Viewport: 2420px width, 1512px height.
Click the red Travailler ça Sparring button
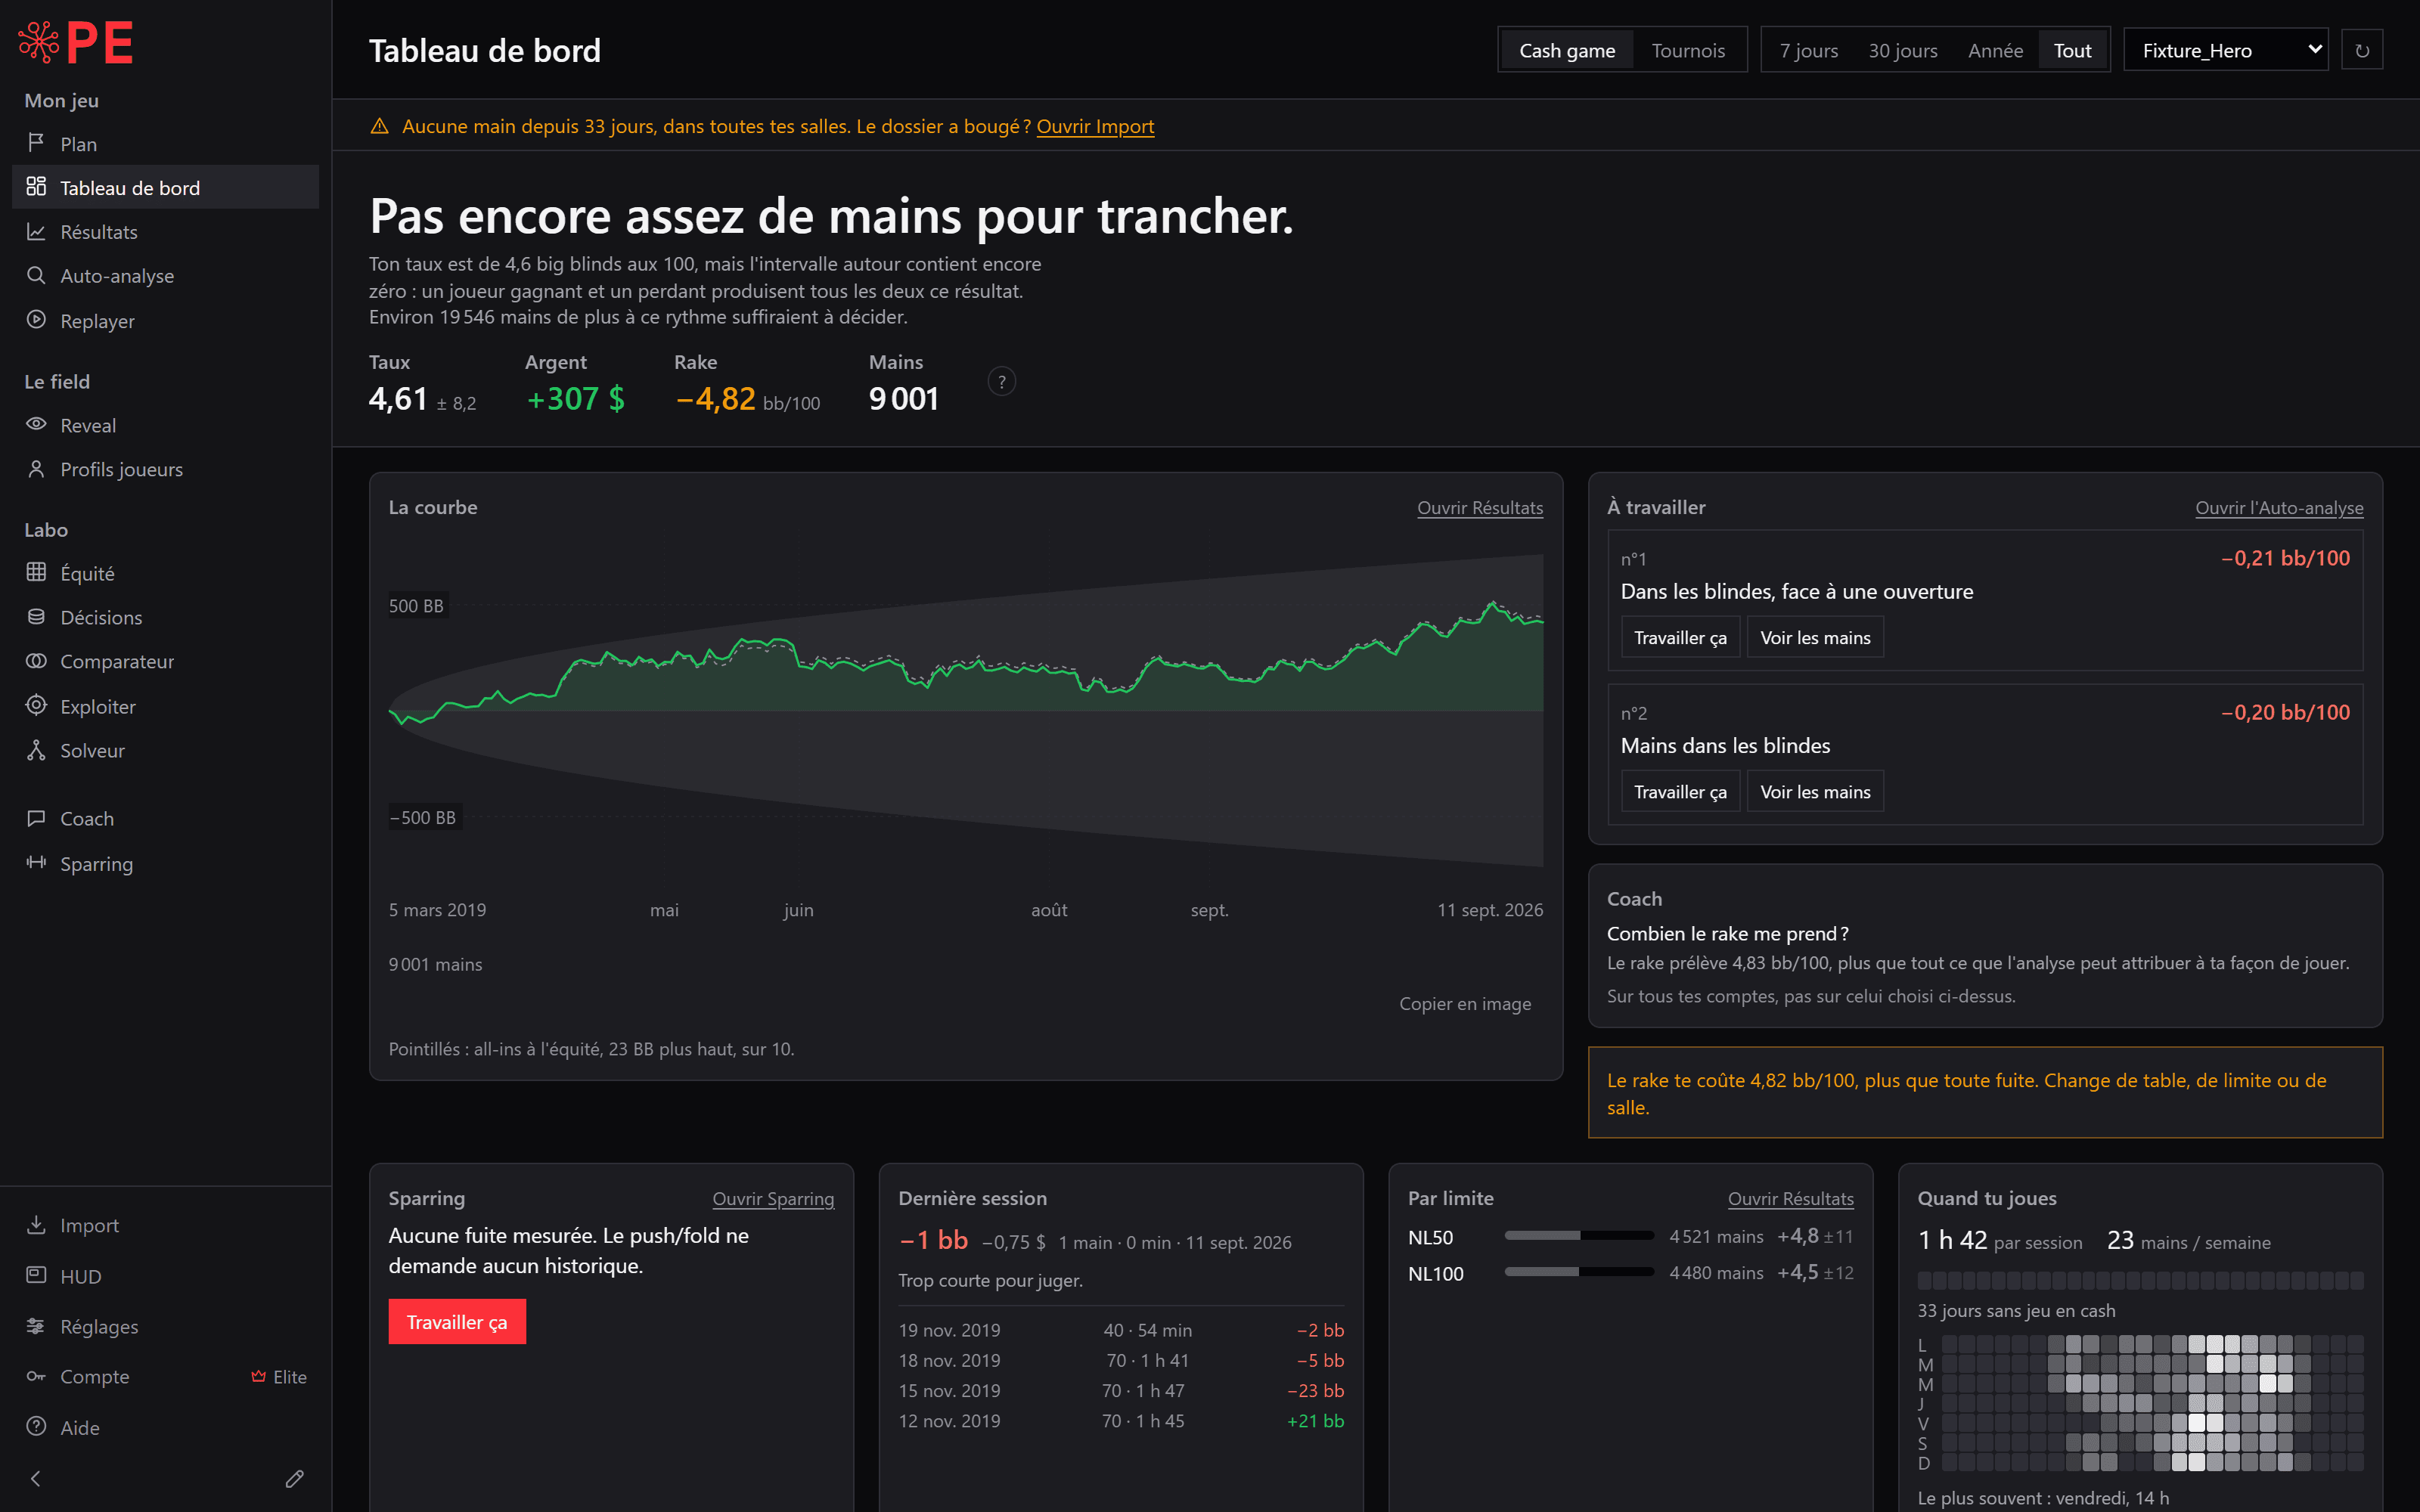click(457, 1322)
